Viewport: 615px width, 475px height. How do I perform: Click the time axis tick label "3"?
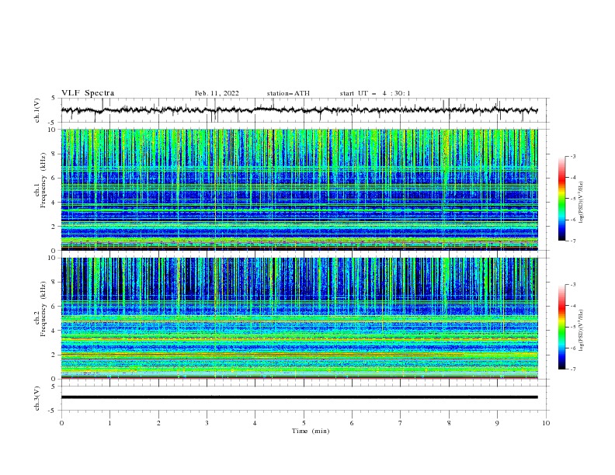(207, 423)
